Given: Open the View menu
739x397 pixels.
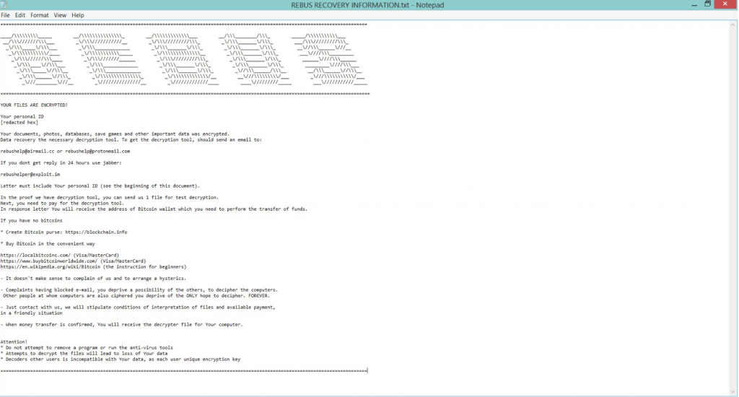Looking at the screenshot, I should tap(60, 15).
